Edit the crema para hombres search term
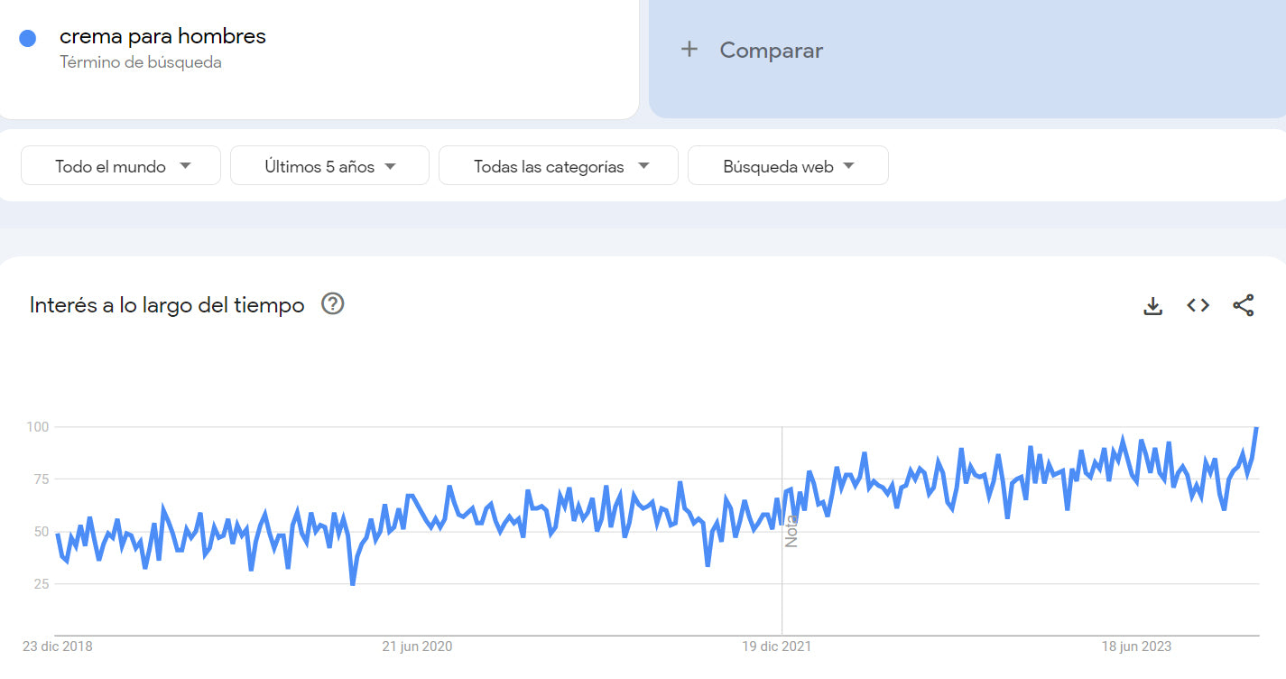The width and height of the screenshot is (1286, 679). point(162,37)
